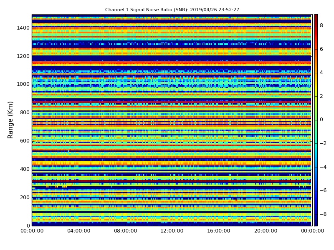
Task: Click the 12:00:00 time tick label
Action: [172, 231]
